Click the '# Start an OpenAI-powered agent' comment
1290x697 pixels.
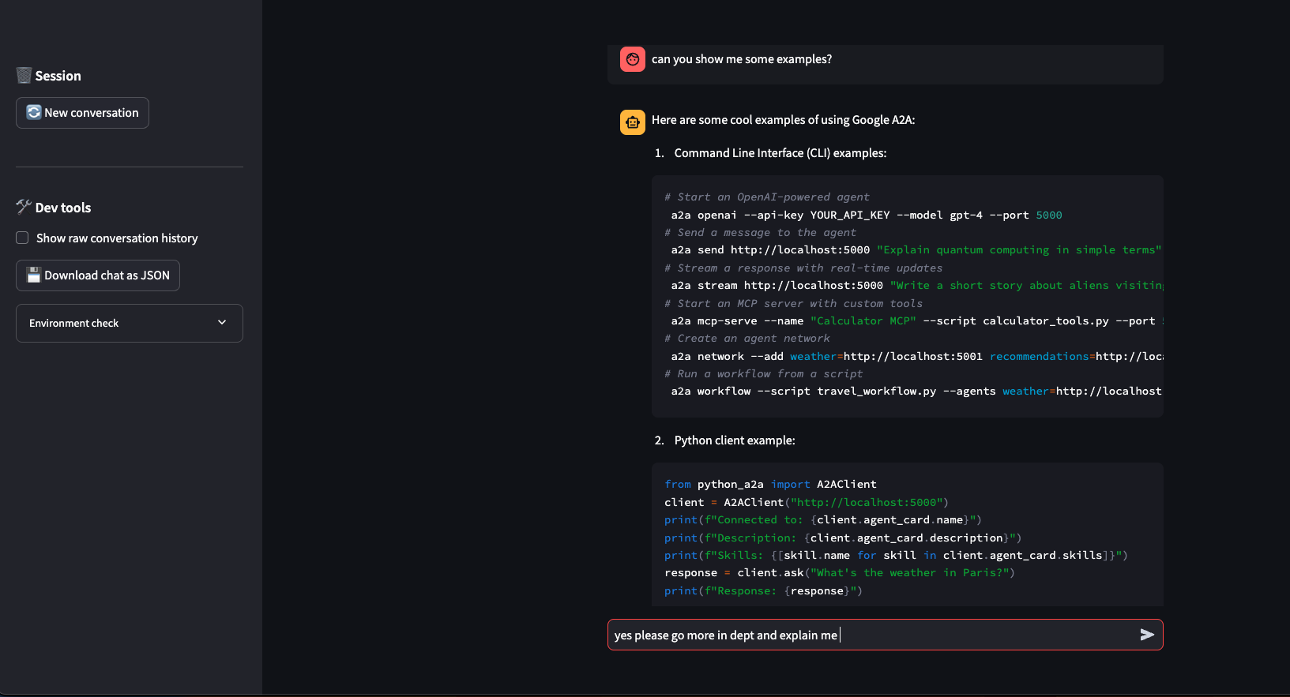(x=767, y=197)
